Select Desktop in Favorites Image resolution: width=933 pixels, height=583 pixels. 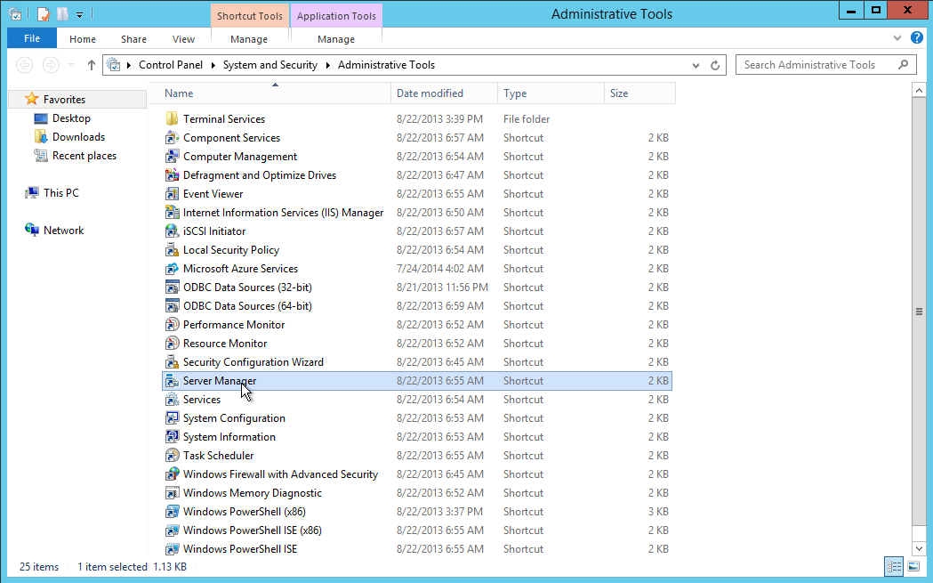pos(71,118)
